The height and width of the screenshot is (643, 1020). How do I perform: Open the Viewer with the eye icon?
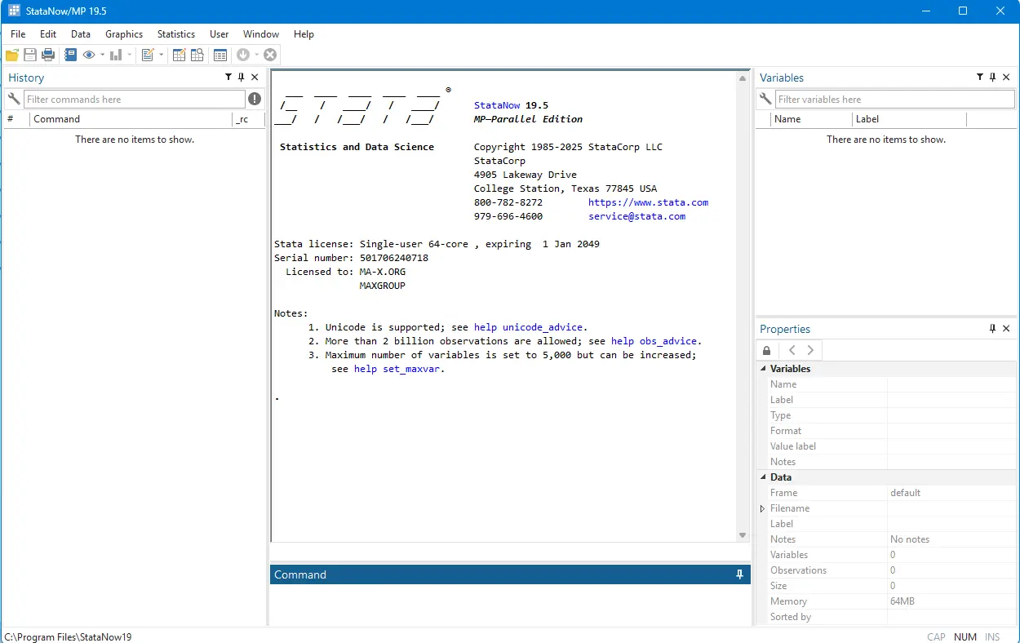[89, 55]
